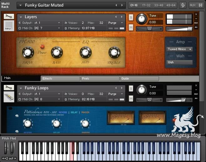Select previous Funky Loops preset arrow

(x=116, y=88)
